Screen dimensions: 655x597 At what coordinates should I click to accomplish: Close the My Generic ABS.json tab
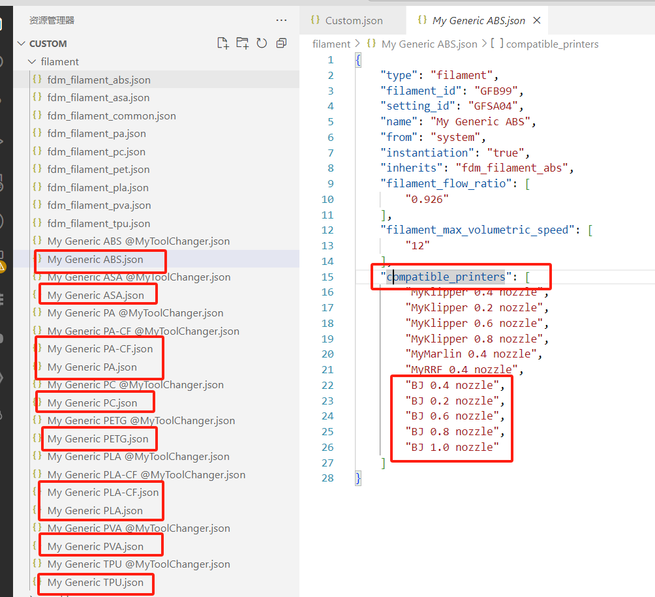click(x=537, y=21)
